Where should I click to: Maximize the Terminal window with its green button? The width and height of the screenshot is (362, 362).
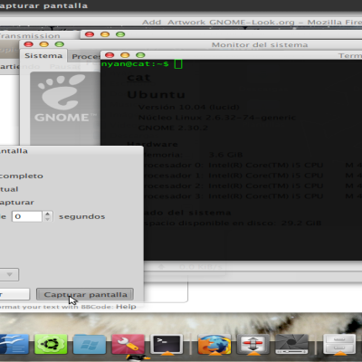[140, 55]
